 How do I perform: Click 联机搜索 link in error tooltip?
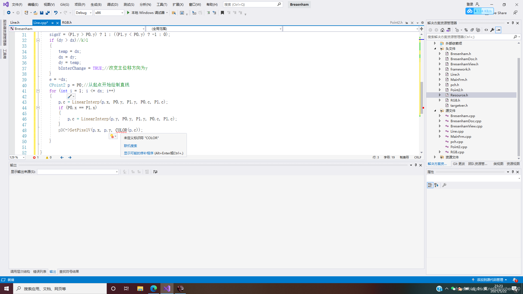pos(130,146)
